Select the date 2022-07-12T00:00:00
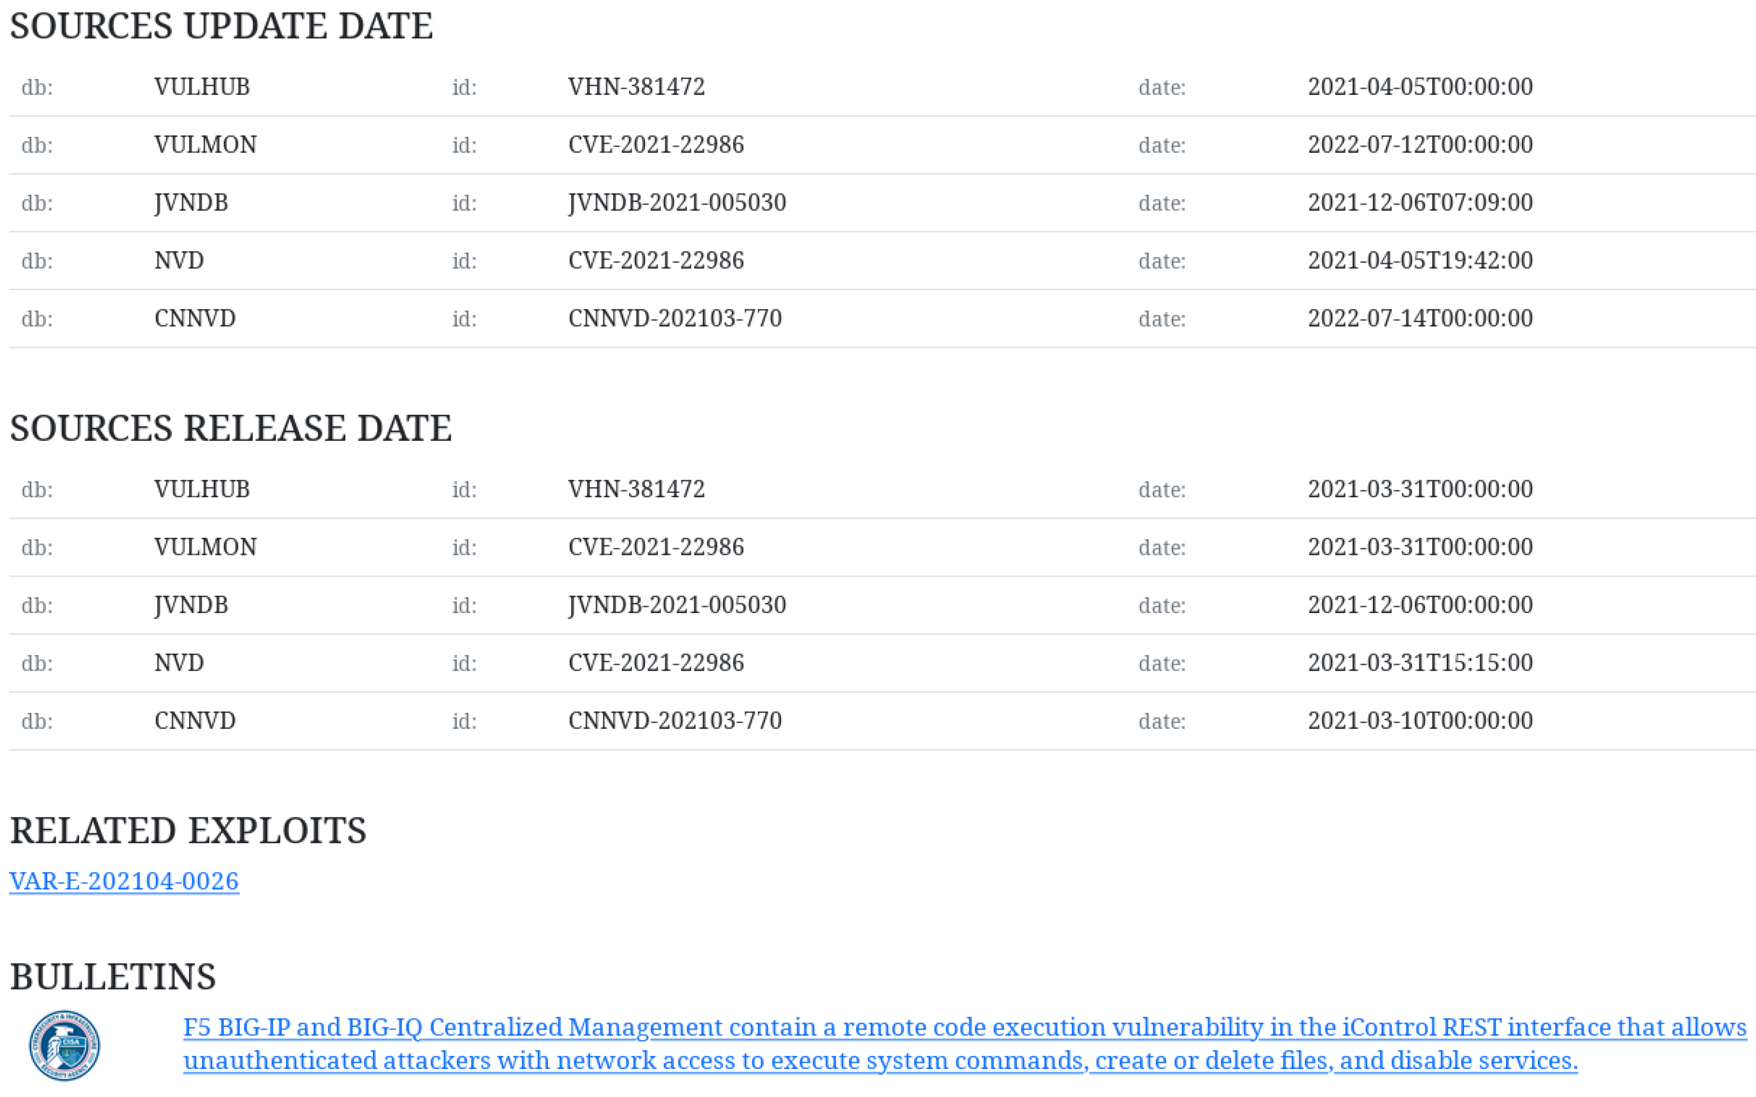This screenshot has height=1097, width=1756. pyautogui.click(x=1419, y=145)
